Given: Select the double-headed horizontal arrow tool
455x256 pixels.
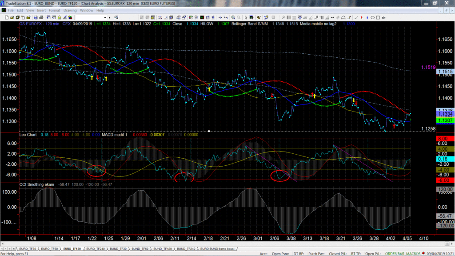Looking at the screenshot, I should tap(332, 17).
